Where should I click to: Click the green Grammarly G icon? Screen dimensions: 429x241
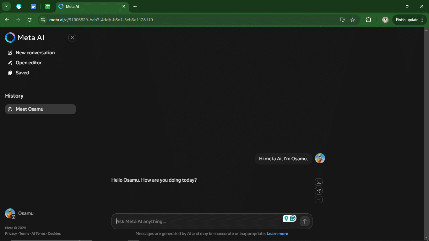(x=293, y=218)
